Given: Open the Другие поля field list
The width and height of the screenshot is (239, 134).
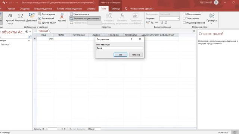Looking at the screenshot, I should click(47, 23).
